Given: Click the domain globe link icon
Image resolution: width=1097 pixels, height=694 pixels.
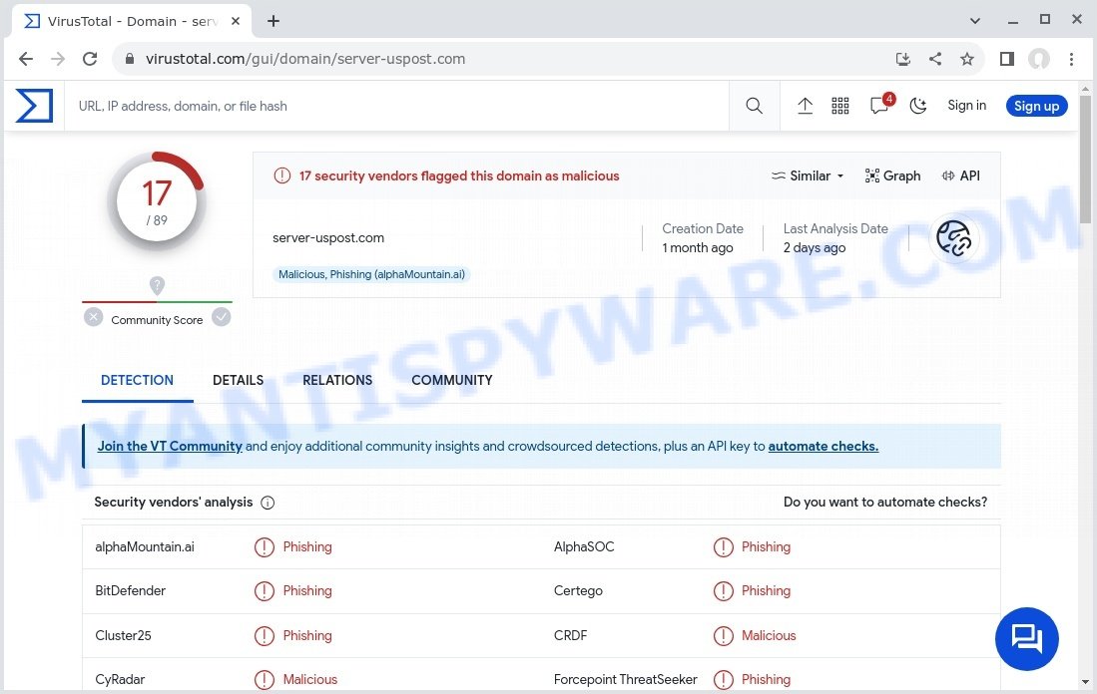Looking at the screenshot, I should click(953, 238).
